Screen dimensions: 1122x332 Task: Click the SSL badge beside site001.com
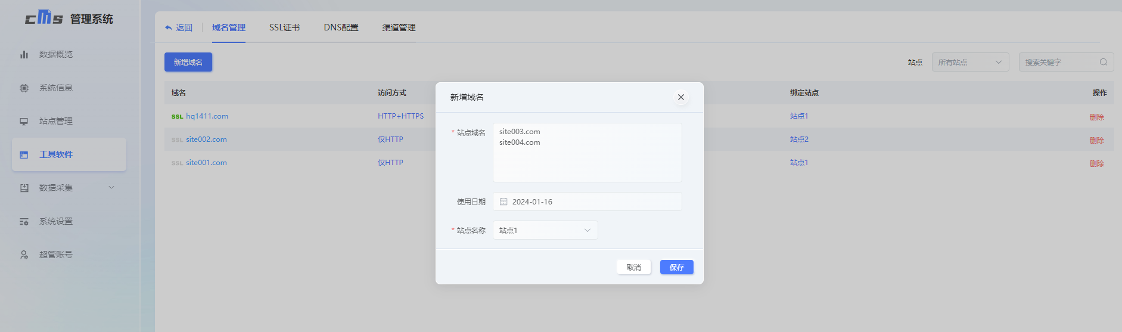[177, 163]
